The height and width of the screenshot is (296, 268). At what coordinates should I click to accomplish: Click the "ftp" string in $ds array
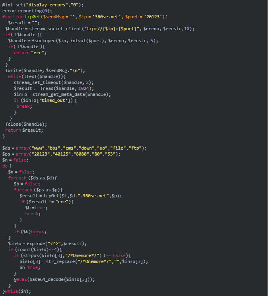135,148
